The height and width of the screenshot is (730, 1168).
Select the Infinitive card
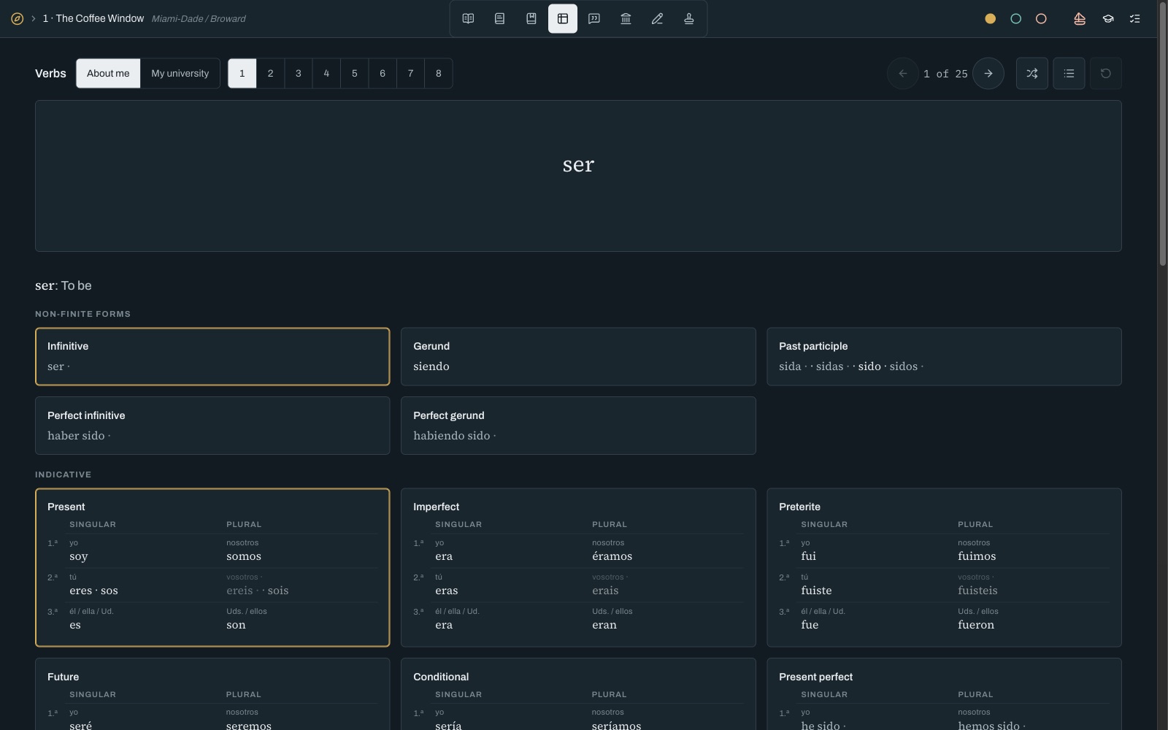coord(212,356)
